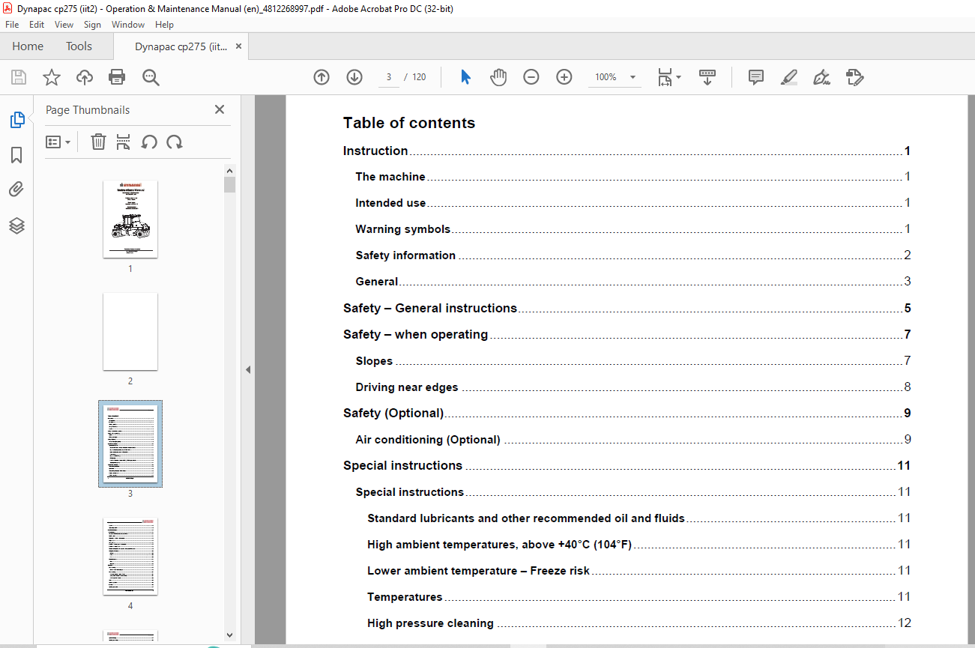Click the scrolling mode icon
The height and width of the screenshot is (648, 975).
tap(707, 77)
